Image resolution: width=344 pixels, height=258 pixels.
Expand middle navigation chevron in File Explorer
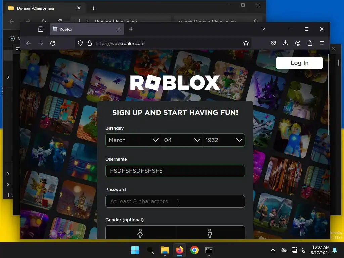[8, 174]
